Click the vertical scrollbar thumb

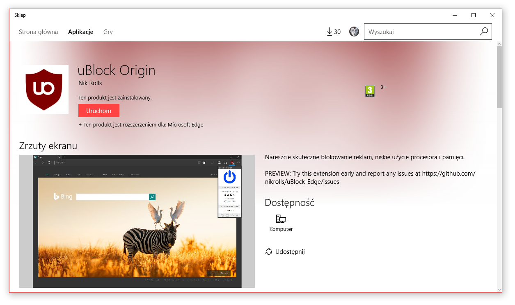point(499,77)
